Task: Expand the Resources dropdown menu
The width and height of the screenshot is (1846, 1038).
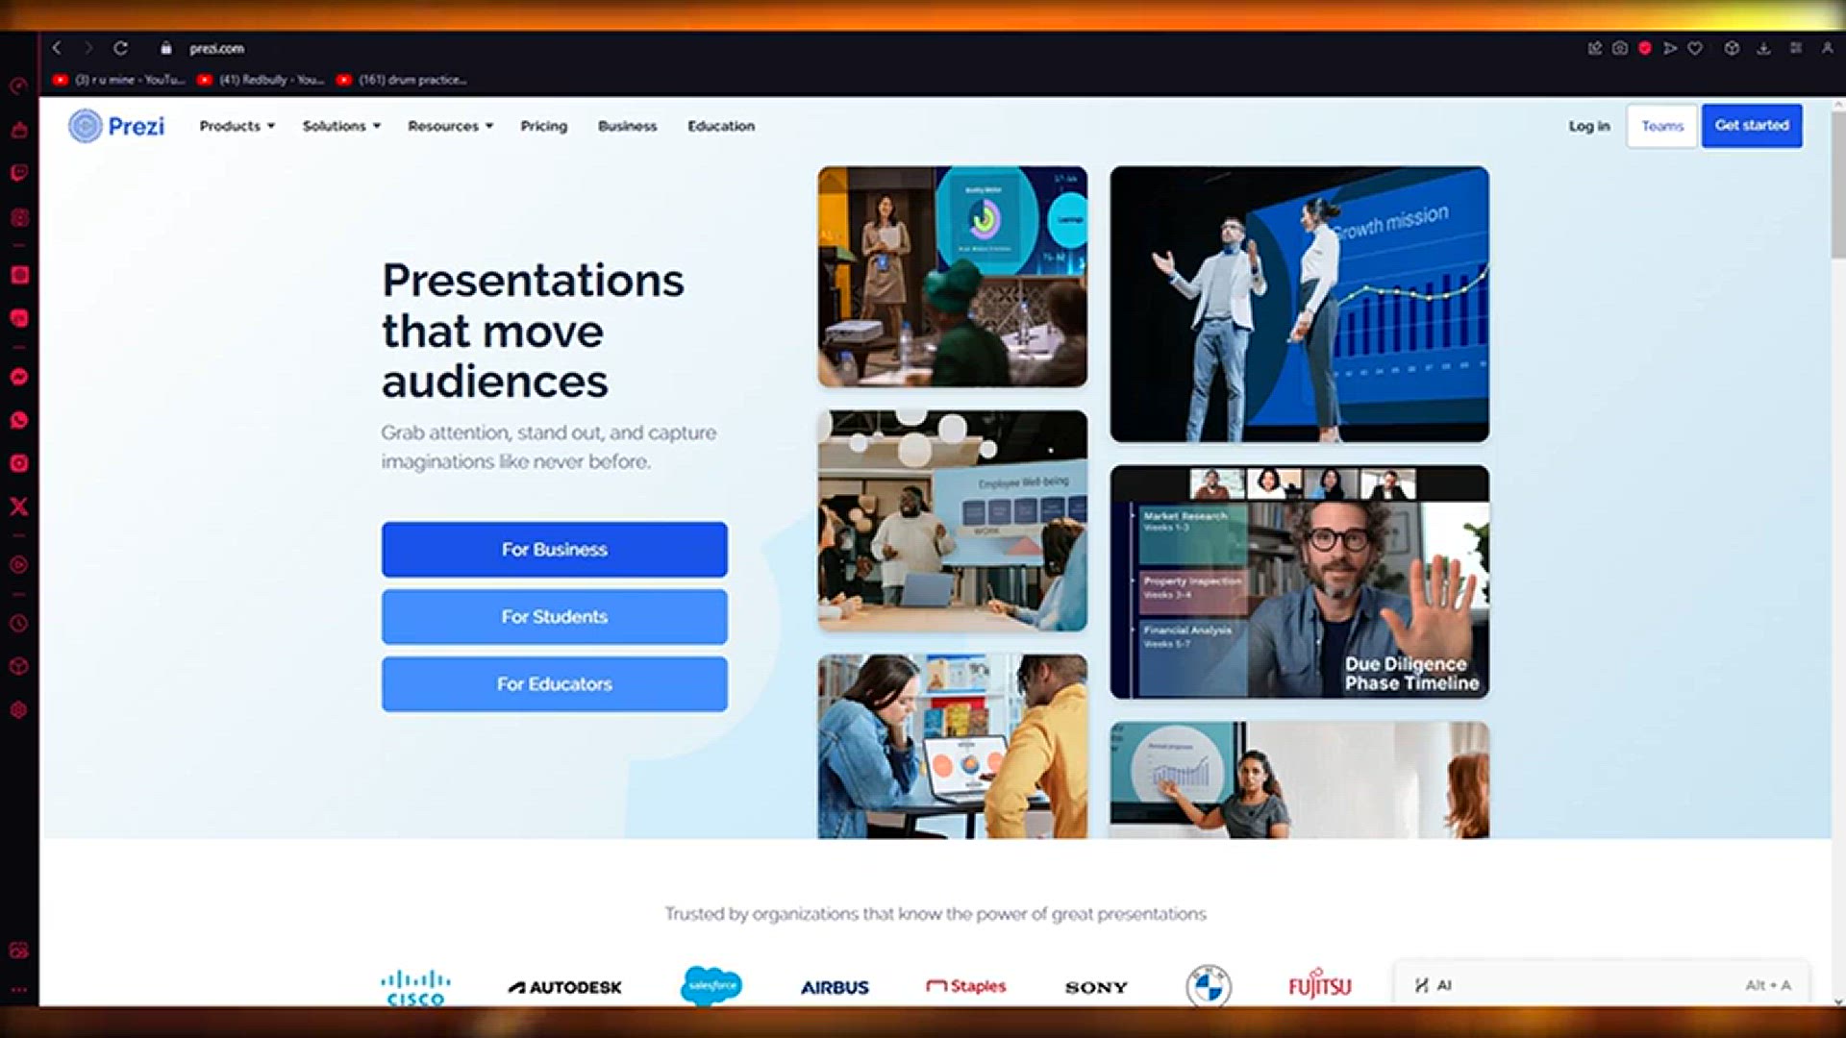Action: [x=450, y=126]
